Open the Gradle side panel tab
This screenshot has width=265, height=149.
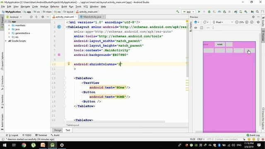tap(263, 22)
